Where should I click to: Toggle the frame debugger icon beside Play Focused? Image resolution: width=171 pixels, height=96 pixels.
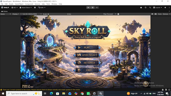click(118, 14)
